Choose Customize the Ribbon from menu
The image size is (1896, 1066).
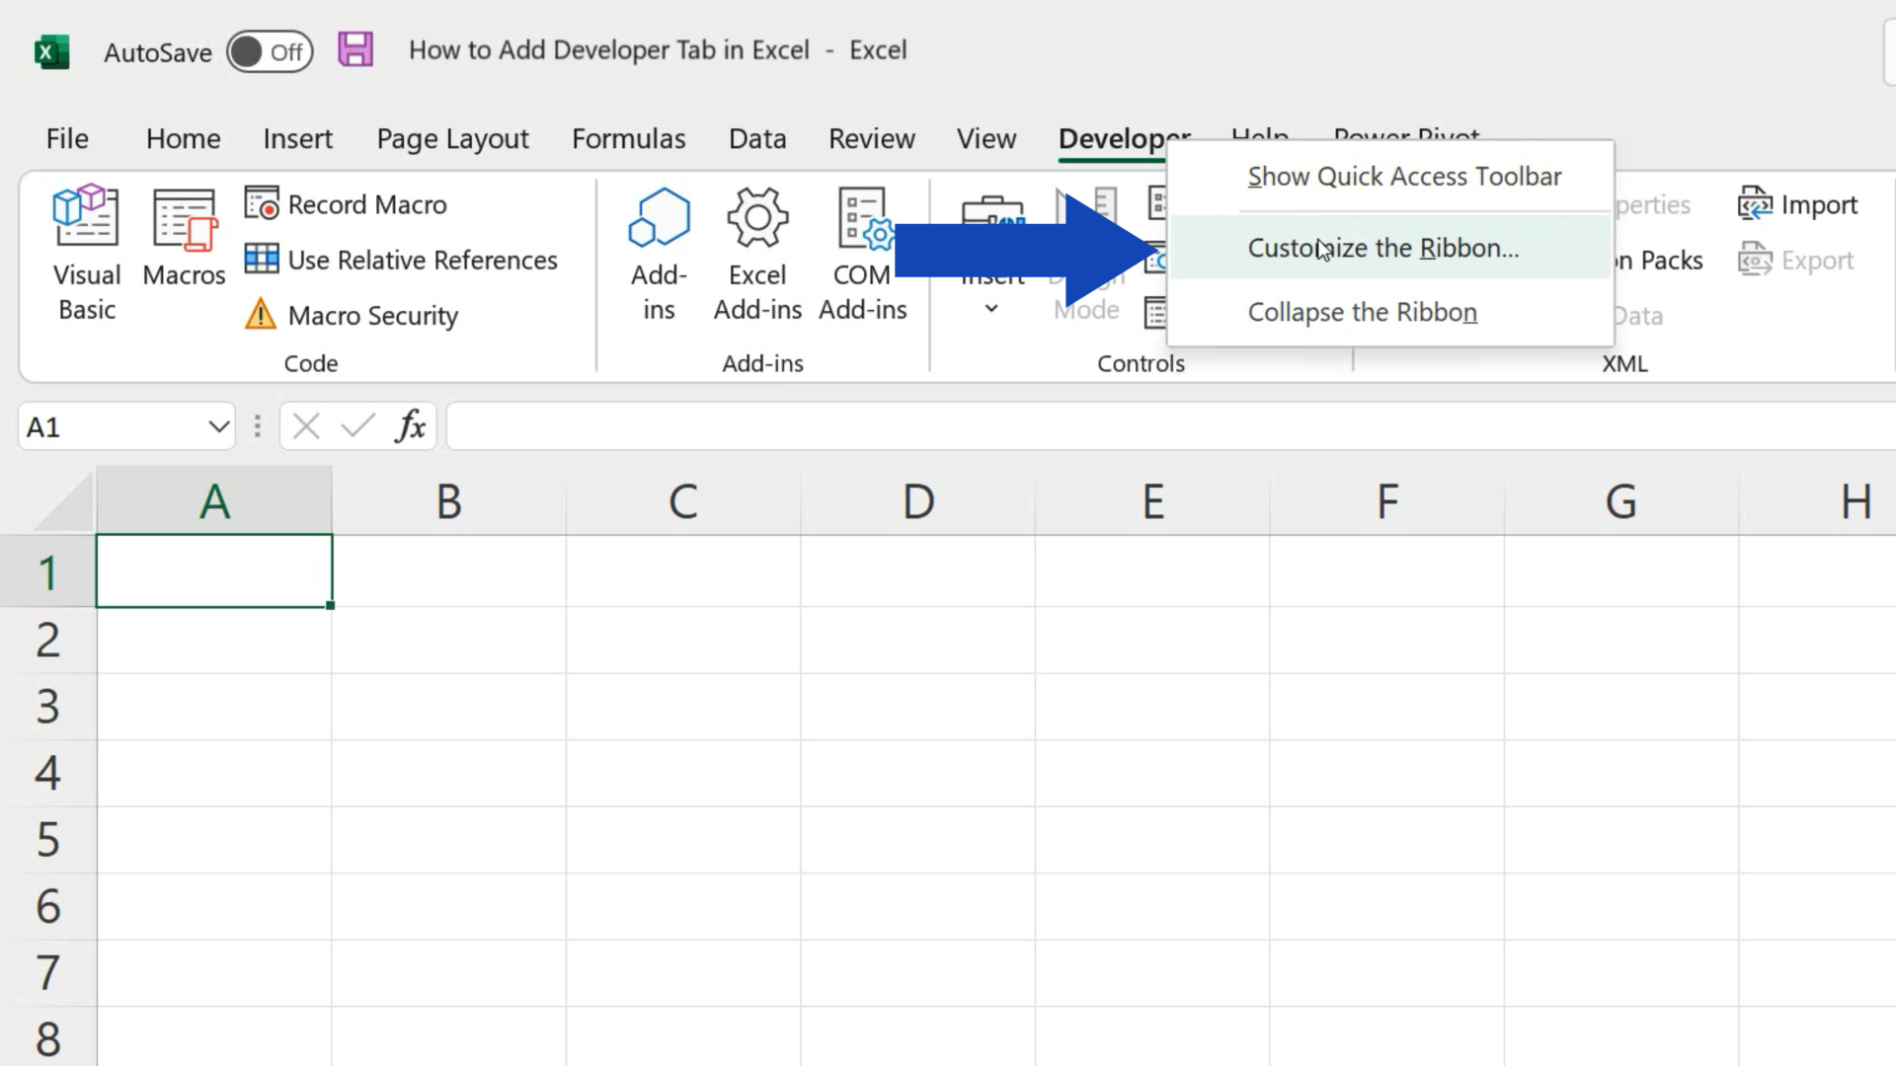point(1383,248)
